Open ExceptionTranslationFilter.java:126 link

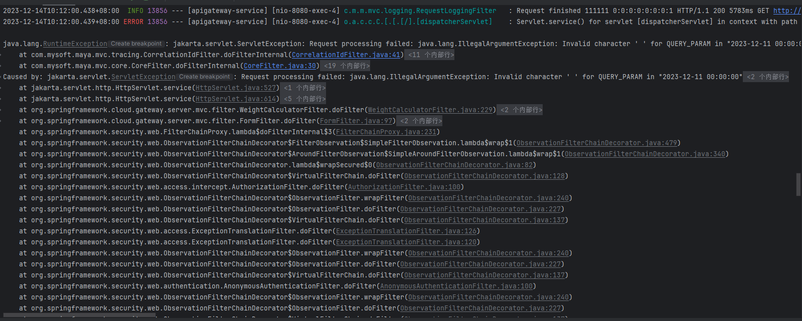(x=406, y=231)
